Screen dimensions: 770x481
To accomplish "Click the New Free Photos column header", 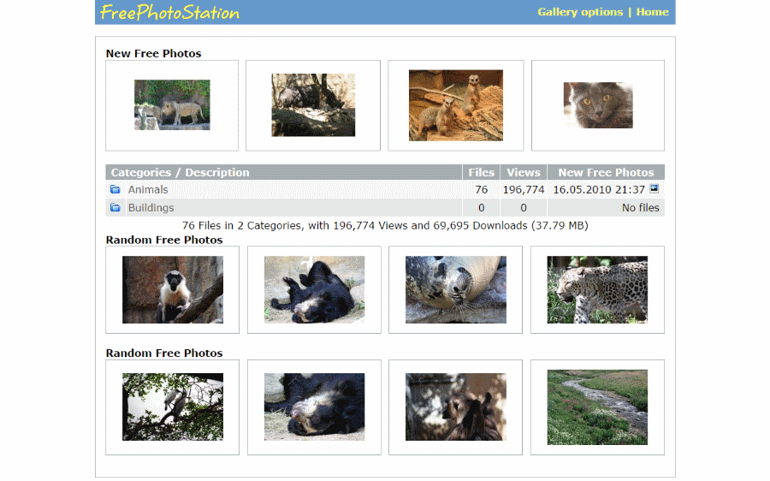I will click(606, 172).
